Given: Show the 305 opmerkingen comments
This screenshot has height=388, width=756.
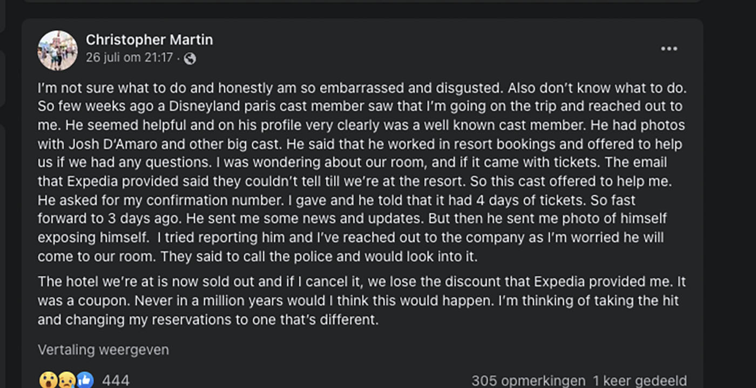Looking at the screenshot, I should [x=528, y=380].
